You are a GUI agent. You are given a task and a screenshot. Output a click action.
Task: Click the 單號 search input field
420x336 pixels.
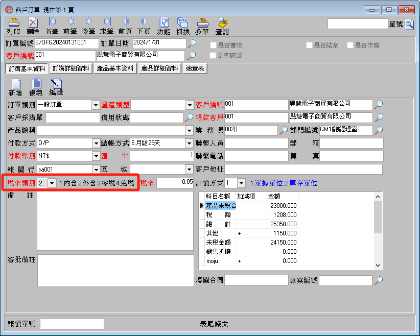[x=358, y=24]
